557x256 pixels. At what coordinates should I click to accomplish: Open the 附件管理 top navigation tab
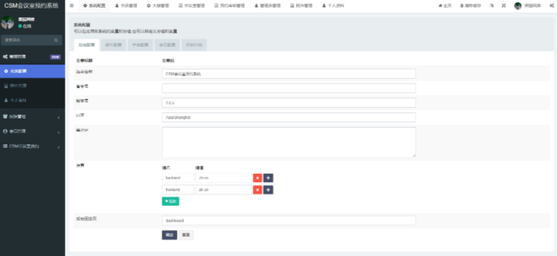[302, 6]
